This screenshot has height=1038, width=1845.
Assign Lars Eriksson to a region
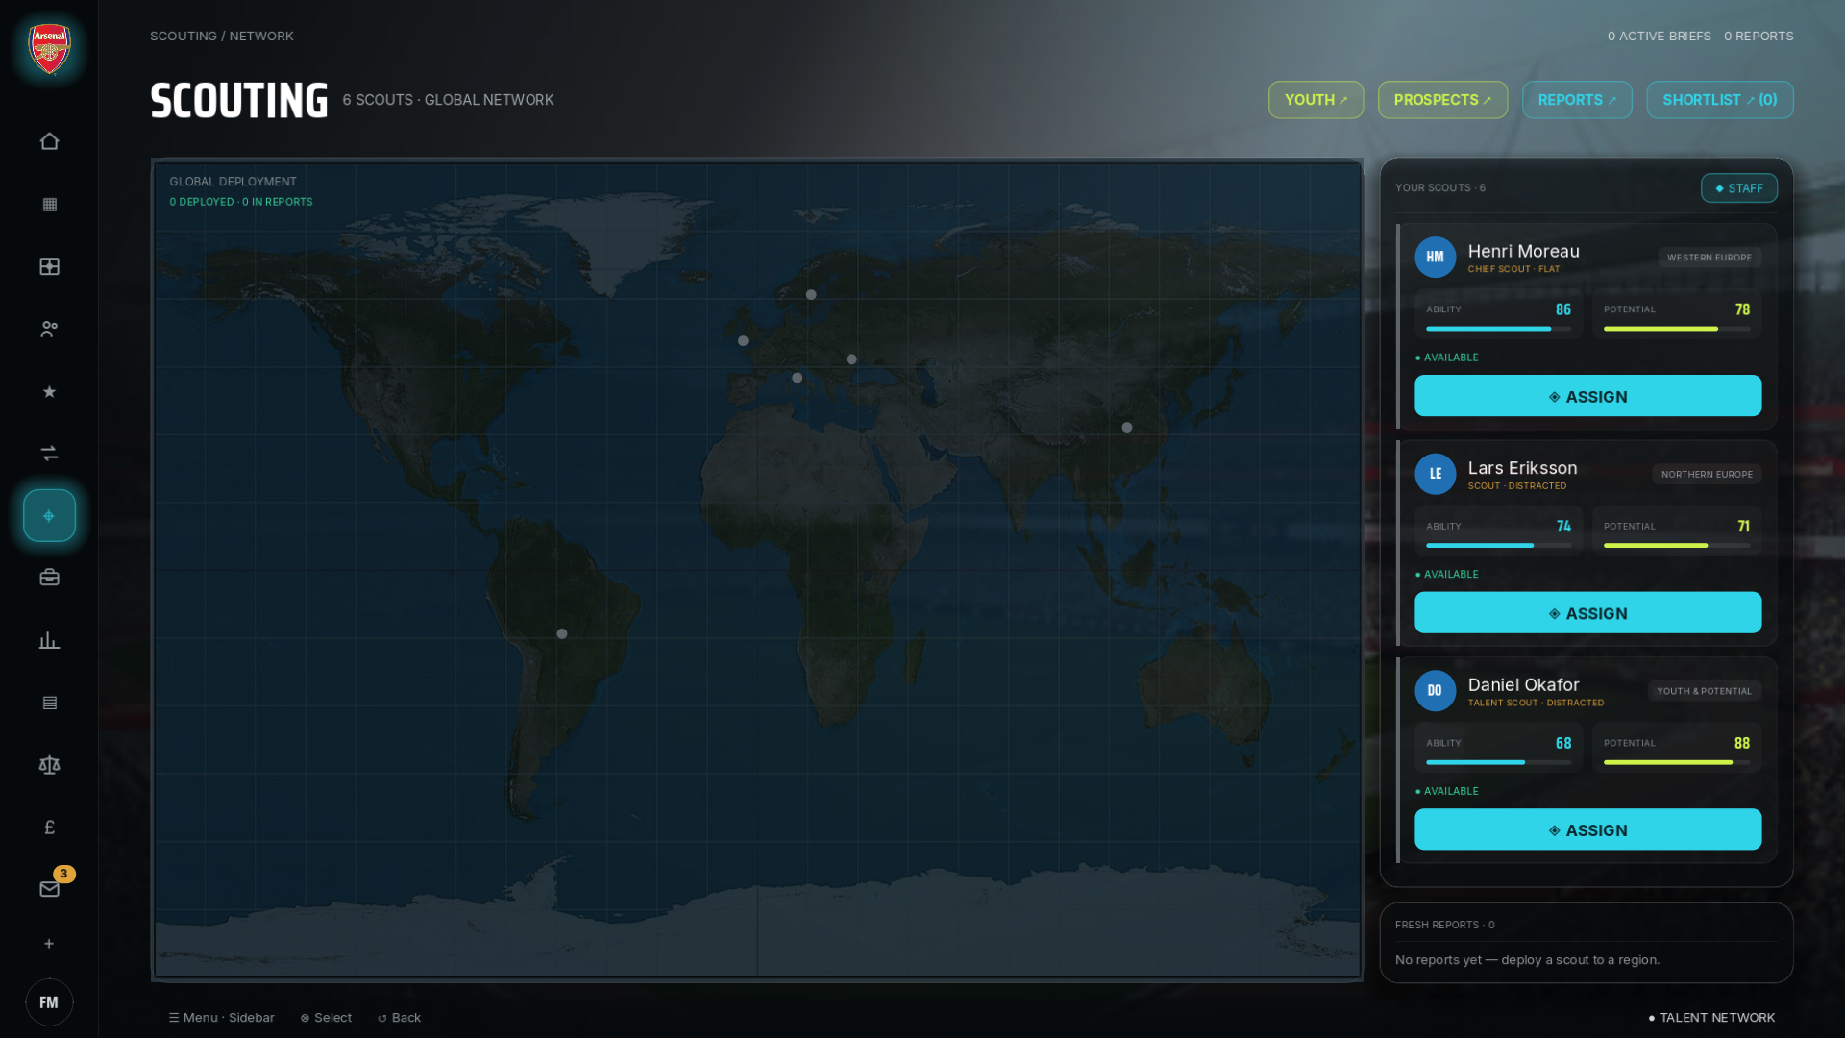1587,613
